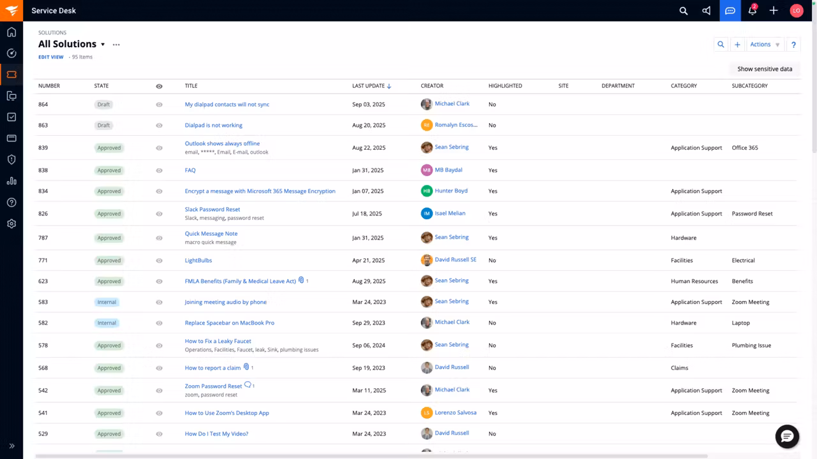Expand the ellipsis menu beside All Solutions

point(116,44)
